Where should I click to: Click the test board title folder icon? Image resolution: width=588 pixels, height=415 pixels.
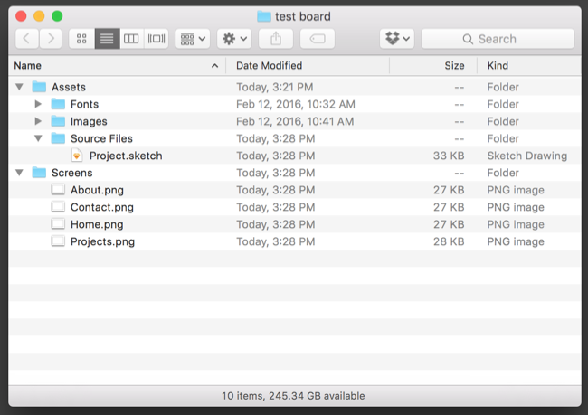tap(264, 16)
